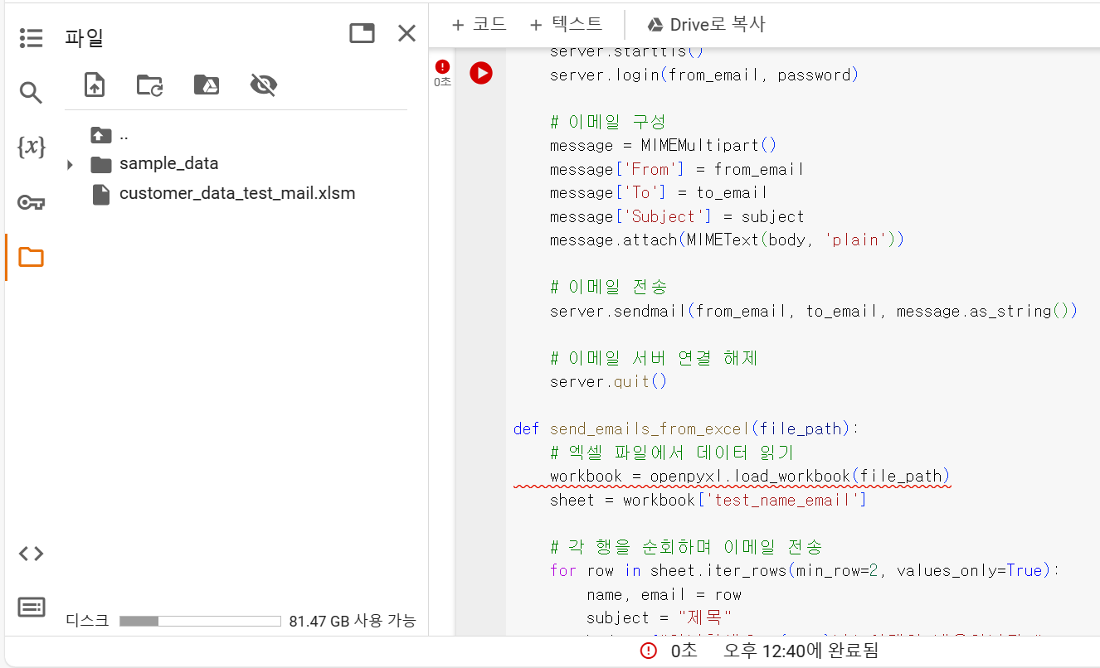This screenshot has height=668, width=1100.
Task: Click the 'def send_emails_from_excel' line
Action: coord(687,429)
